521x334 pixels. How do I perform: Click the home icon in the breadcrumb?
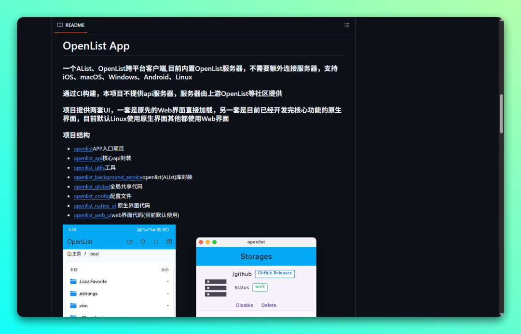69,254
